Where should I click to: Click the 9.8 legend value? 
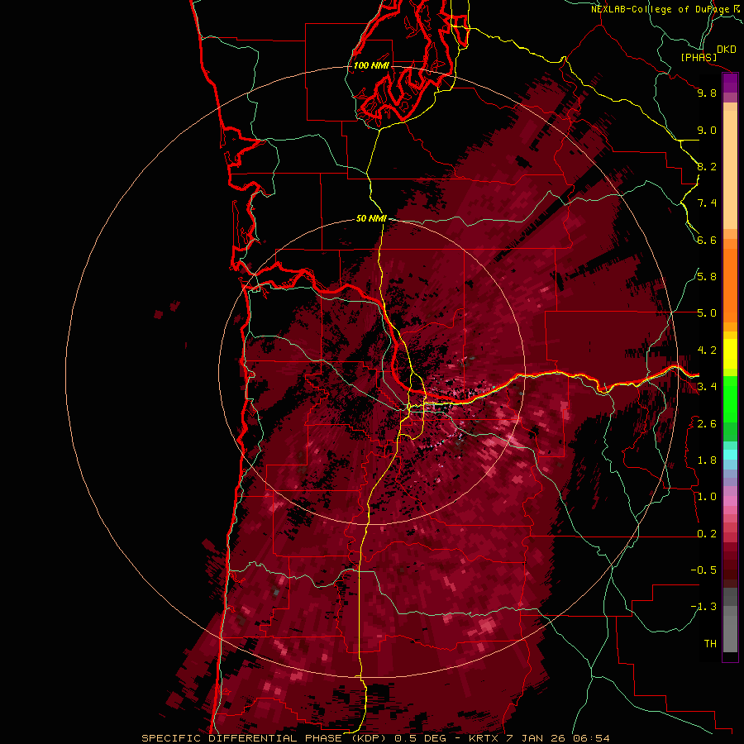707,93
